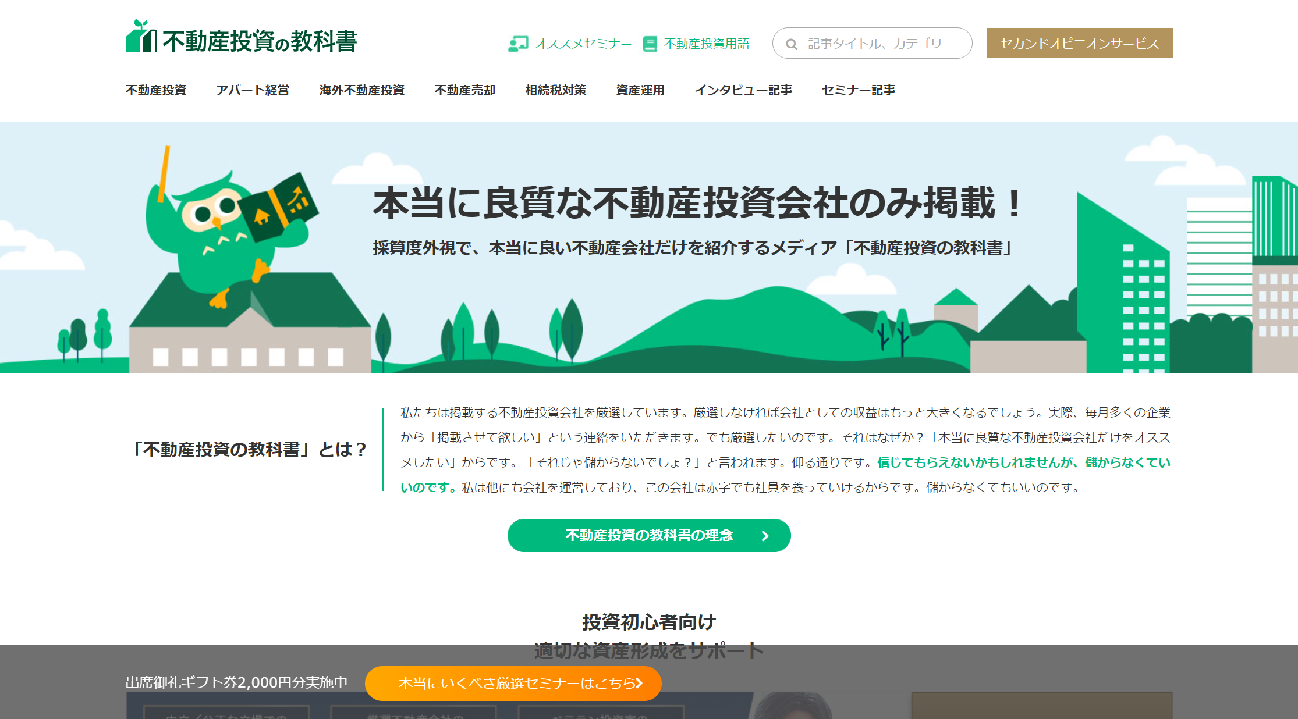Select 資産運用 menu item
Screen dimensions: 1298x719
click(640, 90)
